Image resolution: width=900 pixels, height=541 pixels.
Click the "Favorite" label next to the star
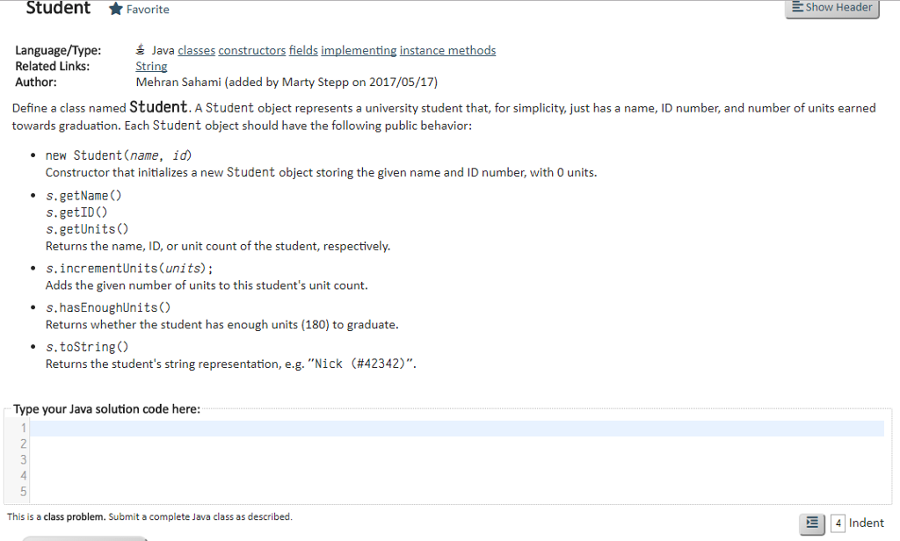[147, 10]
